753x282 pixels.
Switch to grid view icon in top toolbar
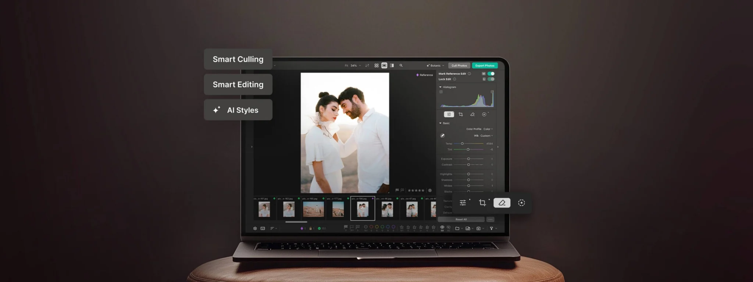click(376, 65)
